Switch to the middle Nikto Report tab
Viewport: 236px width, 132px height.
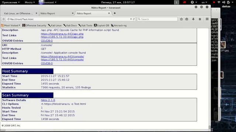(x=56, y=13)
